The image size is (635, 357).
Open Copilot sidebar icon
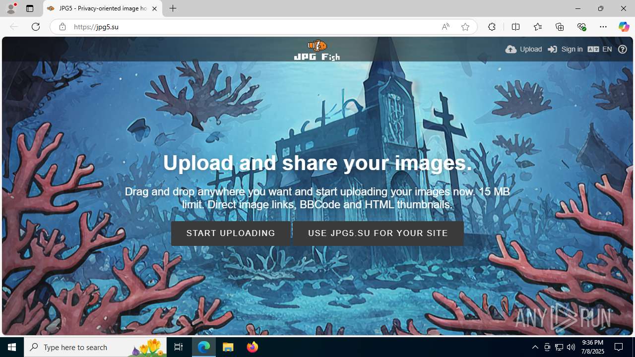click(x=624, y=27)
